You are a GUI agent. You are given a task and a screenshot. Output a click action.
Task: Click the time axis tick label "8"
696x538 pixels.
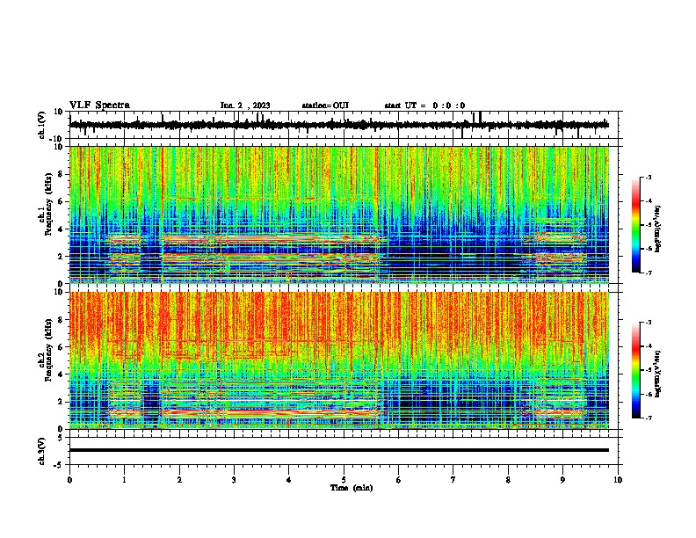tap(508, 480)
